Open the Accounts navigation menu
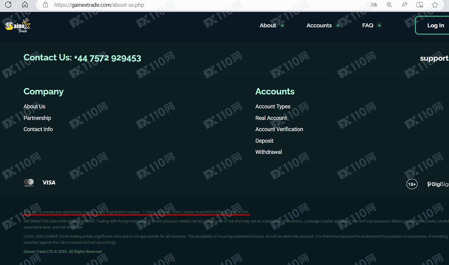Viewport: 449px width, 265px height. point(319,25)
